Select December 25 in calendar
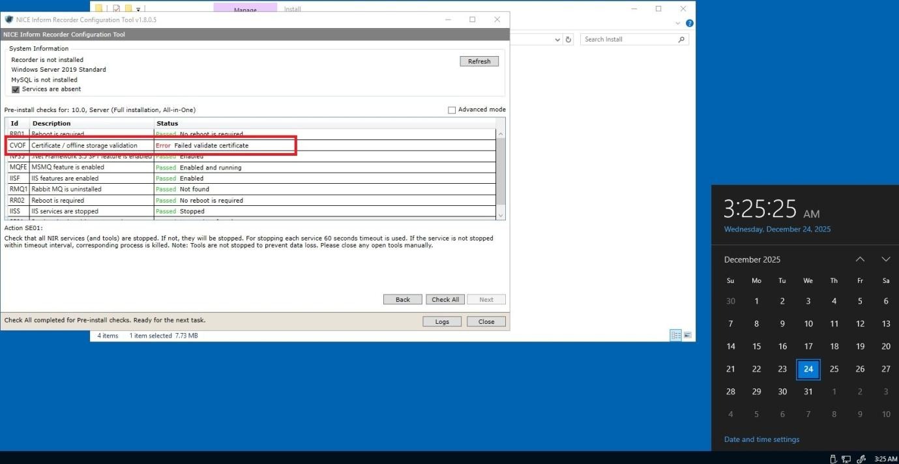The width and height of the screenshot is (899, 464). 834,369
